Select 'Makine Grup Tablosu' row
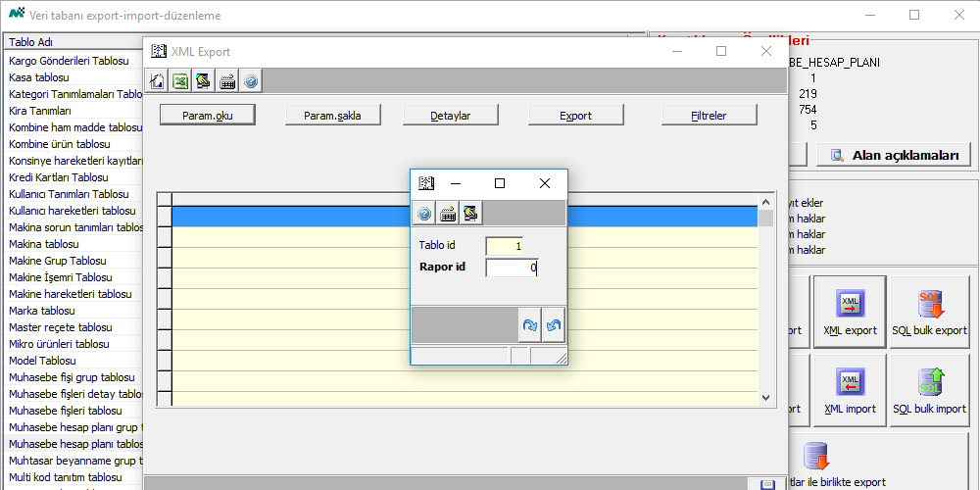Viewport: 980px width, 490px height. click(x=73, y=261)
